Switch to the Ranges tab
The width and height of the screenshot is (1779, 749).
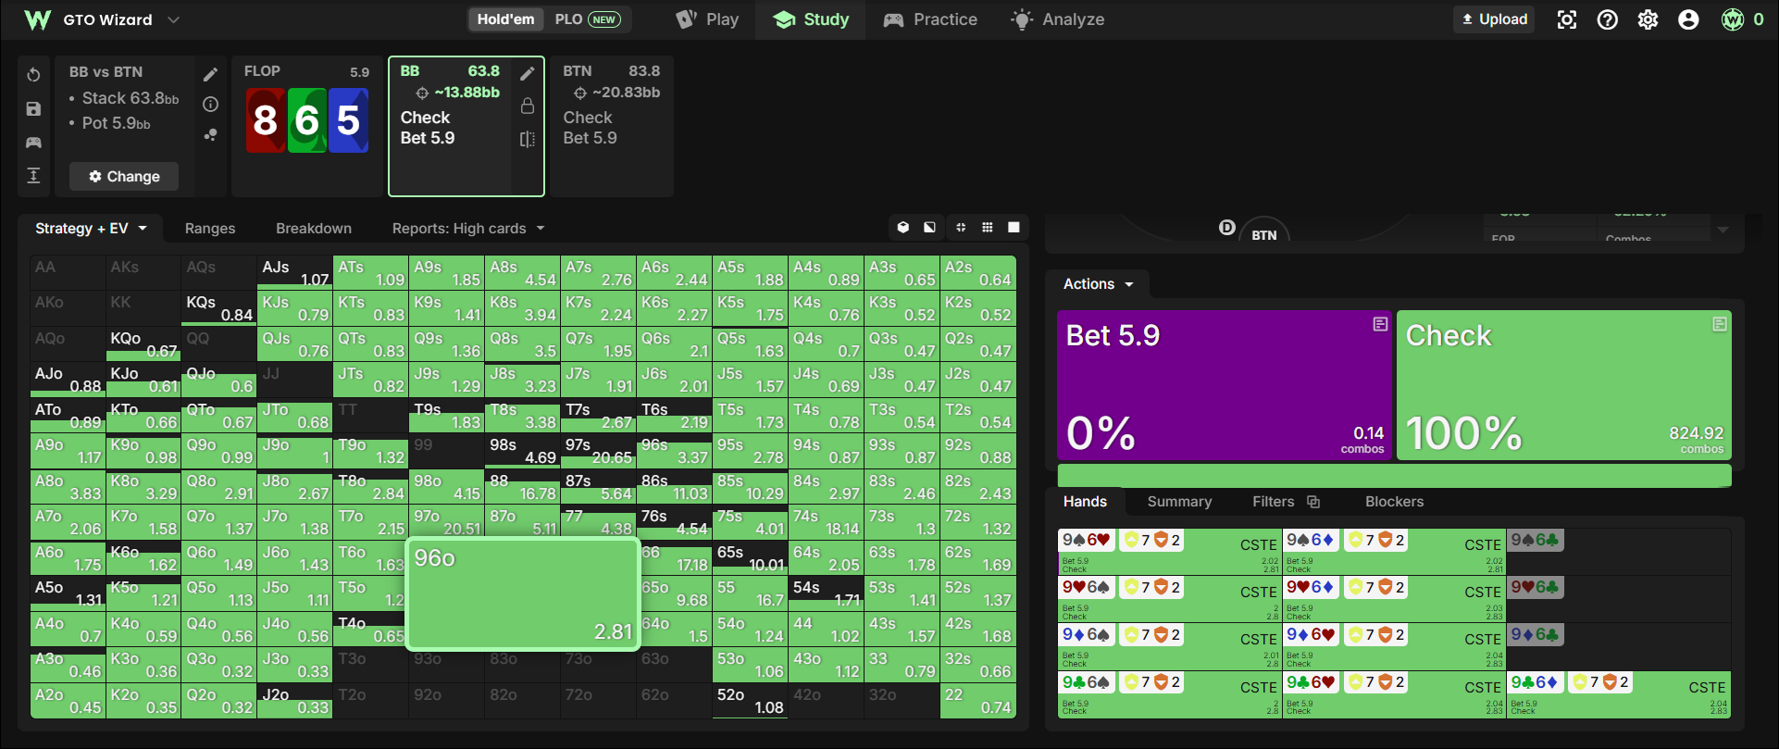click(x=210, y=229)
